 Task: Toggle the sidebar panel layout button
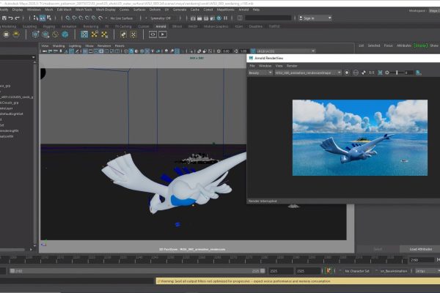pyautogui.click(x=240, y=18)
